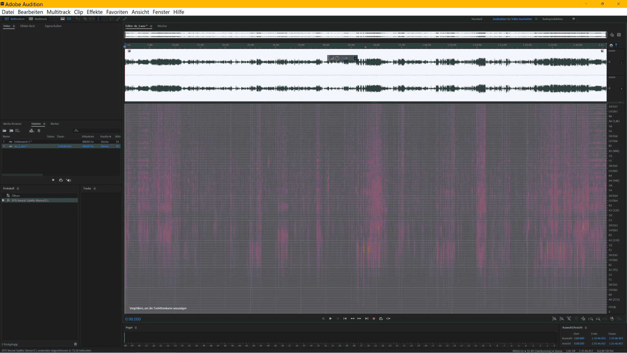
Task: Switch to Multitrack view
Action: pyautogui.click(x=38, y=19)
